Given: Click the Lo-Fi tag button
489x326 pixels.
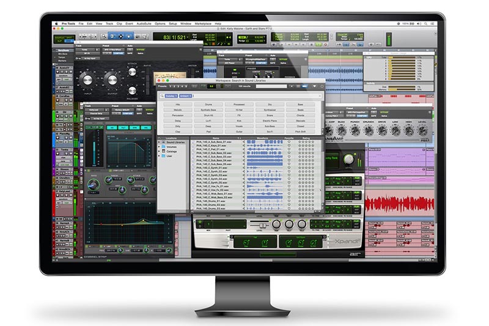Looking at the screenshot, I should point(208,120).
